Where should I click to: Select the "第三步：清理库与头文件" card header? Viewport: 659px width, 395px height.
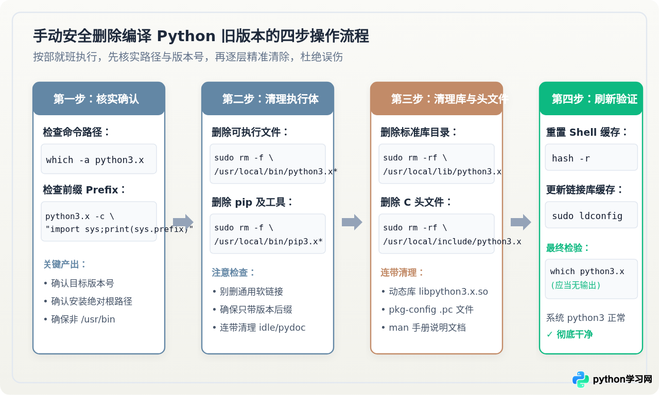(437, 99)
